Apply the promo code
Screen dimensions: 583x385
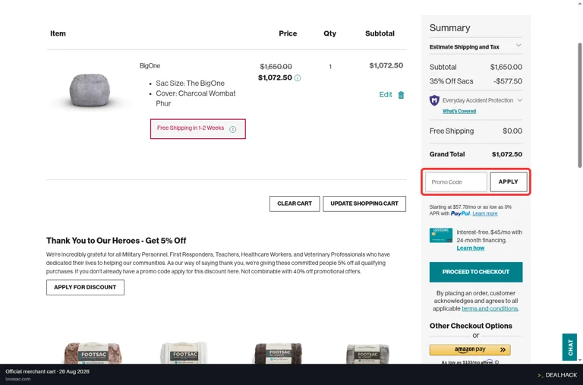click(509, 182)
